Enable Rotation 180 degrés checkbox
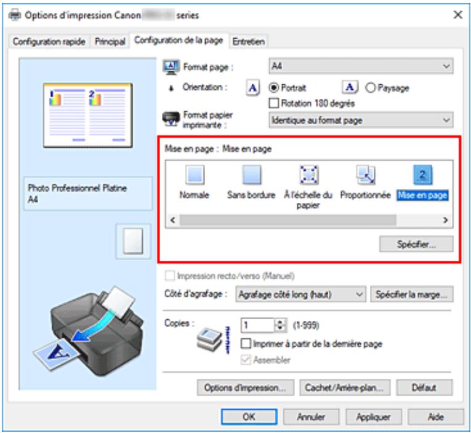 pos(273,103)
